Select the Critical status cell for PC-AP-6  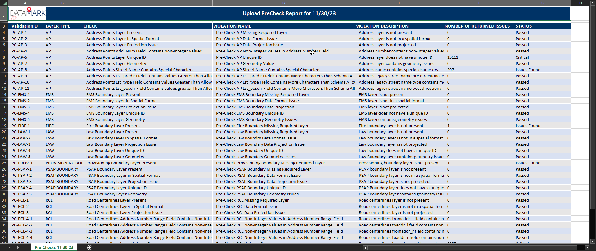tap(543, 57)
